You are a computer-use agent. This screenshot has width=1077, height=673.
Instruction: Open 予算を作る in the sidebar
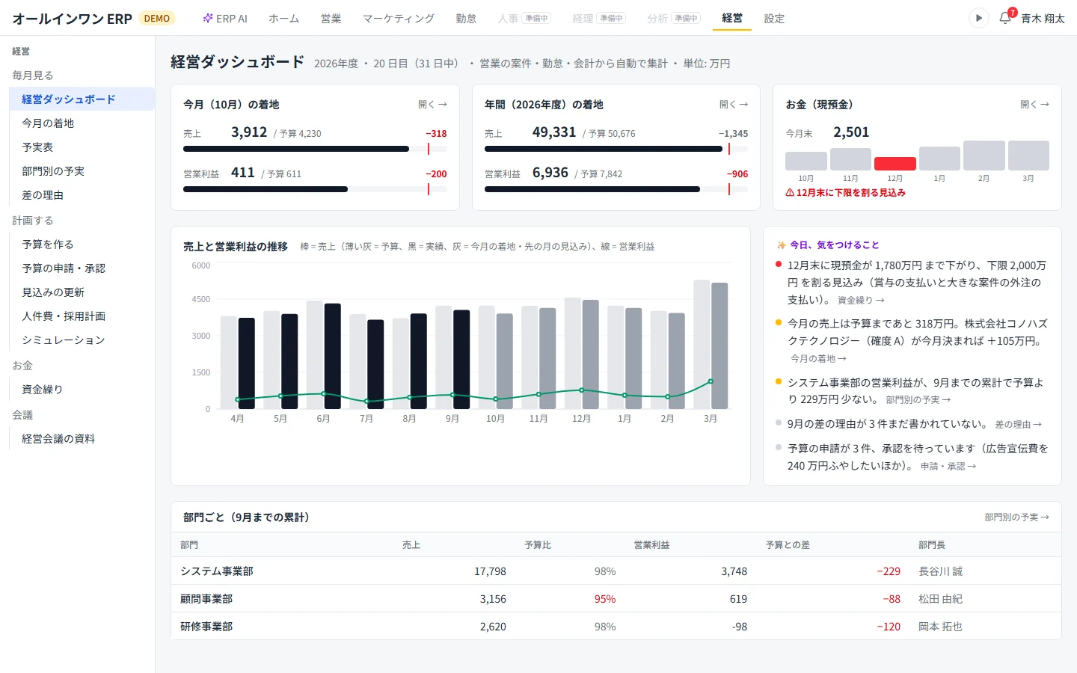[x=82, y=245]
